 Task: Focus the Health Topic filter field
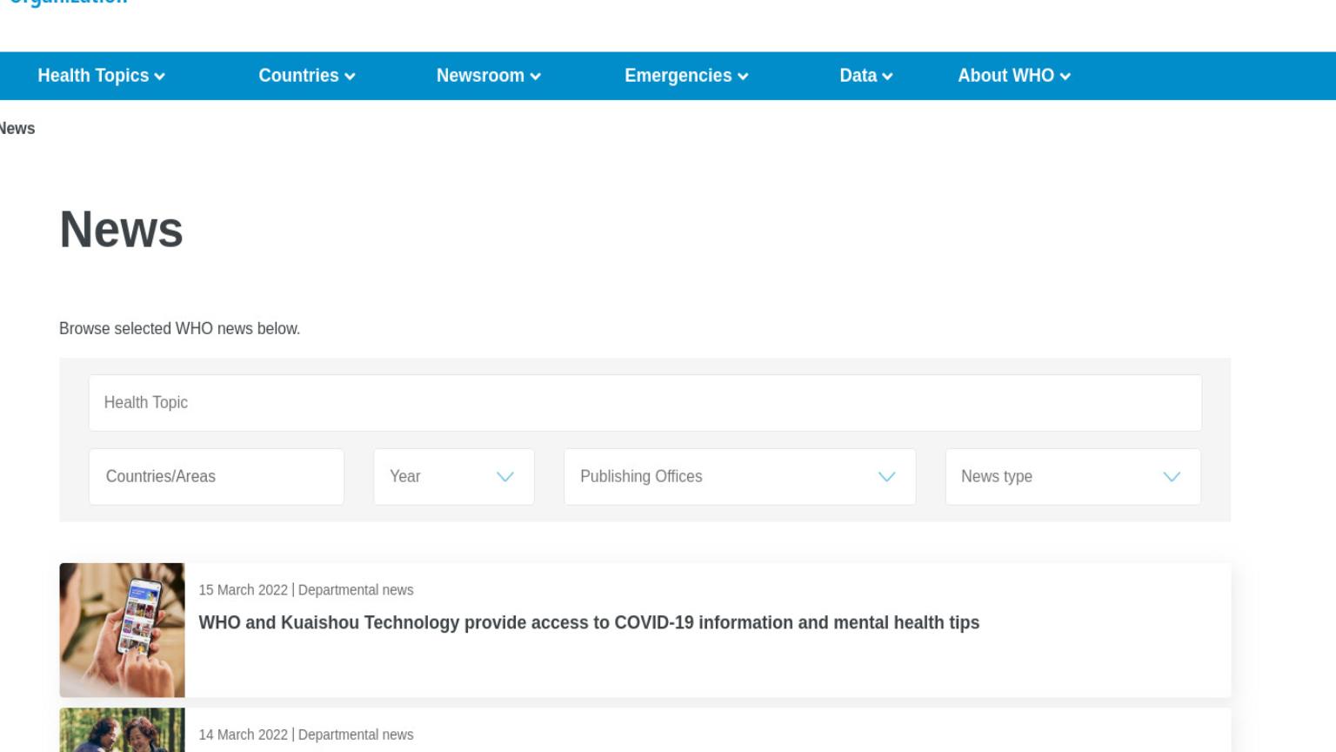(x=645, y=403)
